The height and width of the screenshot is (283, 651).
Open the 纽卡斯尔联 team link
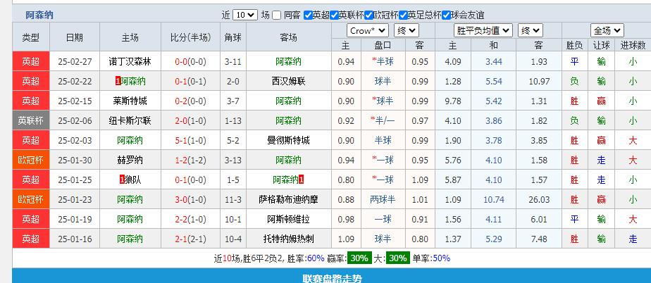click(130, 121)
